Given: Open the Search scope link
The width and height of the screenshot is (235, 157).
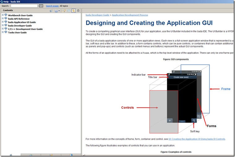Looking at the screenshot, I should coord(52,6).
